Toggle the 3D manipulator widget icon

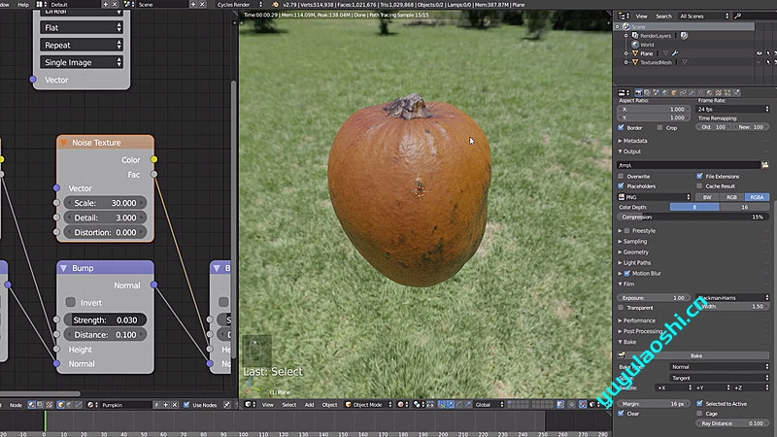pos(442,405)
